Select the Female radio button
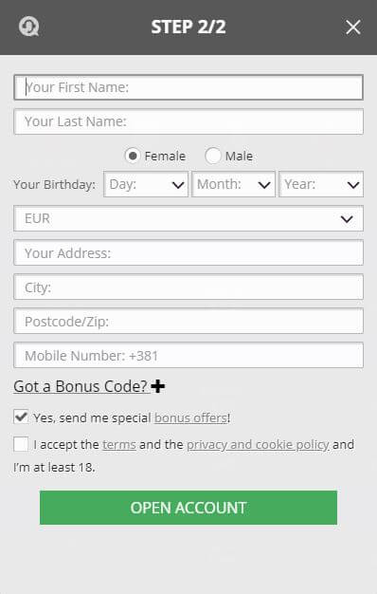The width and height of the screenshot is (377, 594). pyautogui.click(x=133, y=156)
